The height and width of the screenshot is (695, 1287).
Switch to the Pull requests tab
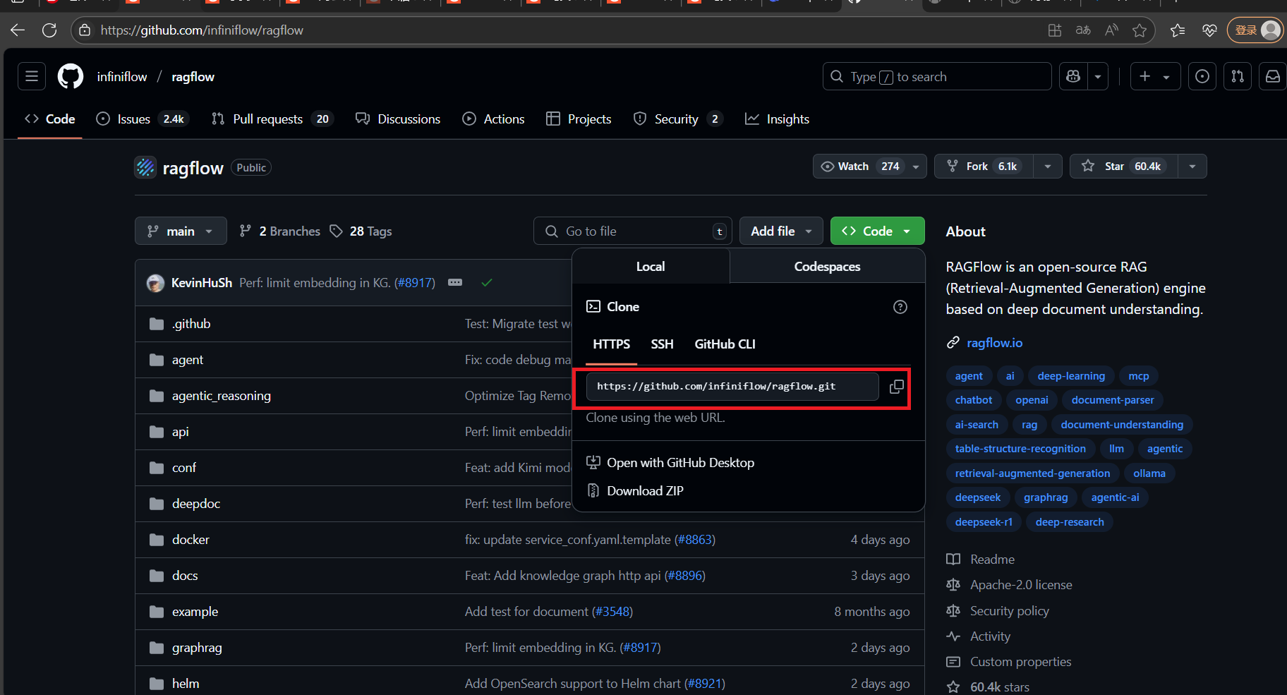pyautogui.click(x=272, y=119)
